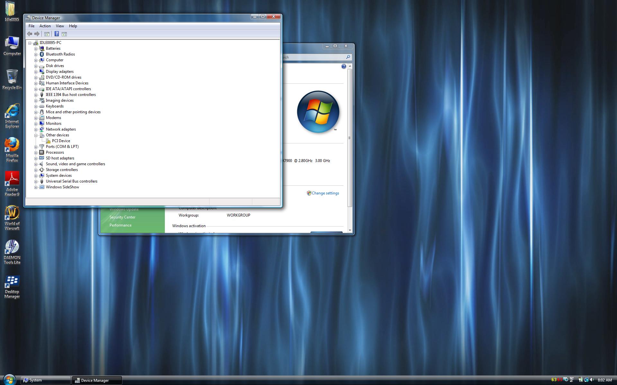Select the Mozilla Firefox desktop icon
This screenshot has width=617, height=385.
[x=12, y=150]
